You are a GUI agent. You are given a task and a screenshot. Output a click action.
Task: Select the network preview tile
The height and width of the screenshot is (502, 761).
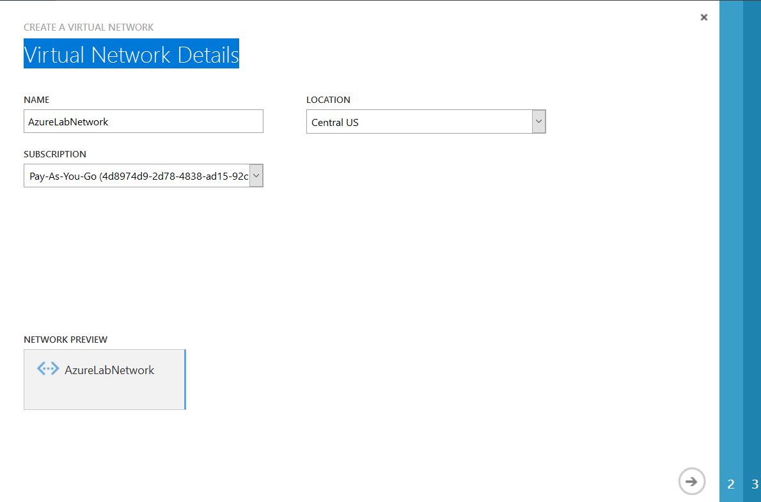(x=104, y=391)
